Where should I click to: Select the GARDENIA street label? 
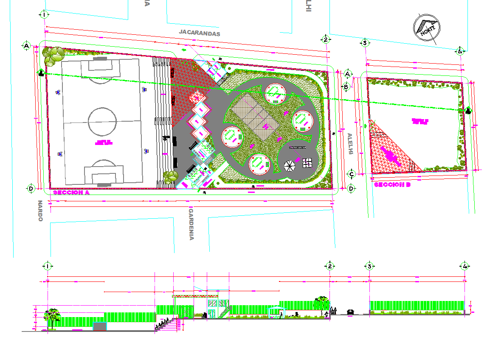pyautogui.click(x=191, y=223)
